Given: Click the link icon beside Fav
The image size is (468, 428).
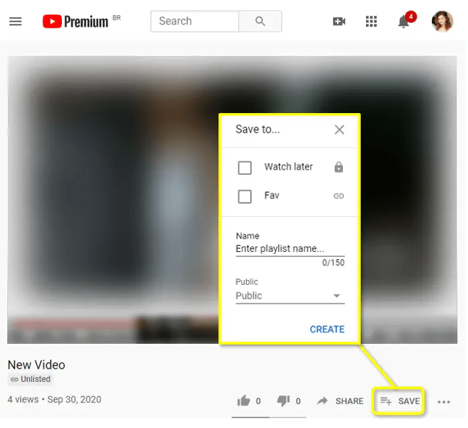Looking at the screenshot, I should 338,196.
